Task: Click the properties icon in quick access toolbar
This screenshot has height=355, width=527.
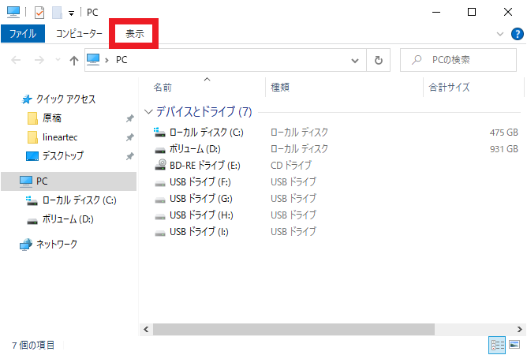Action: coord(39,12)
